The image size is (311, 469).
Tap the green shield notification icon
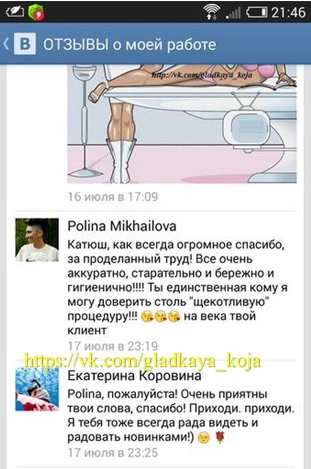tap(37, 12)
